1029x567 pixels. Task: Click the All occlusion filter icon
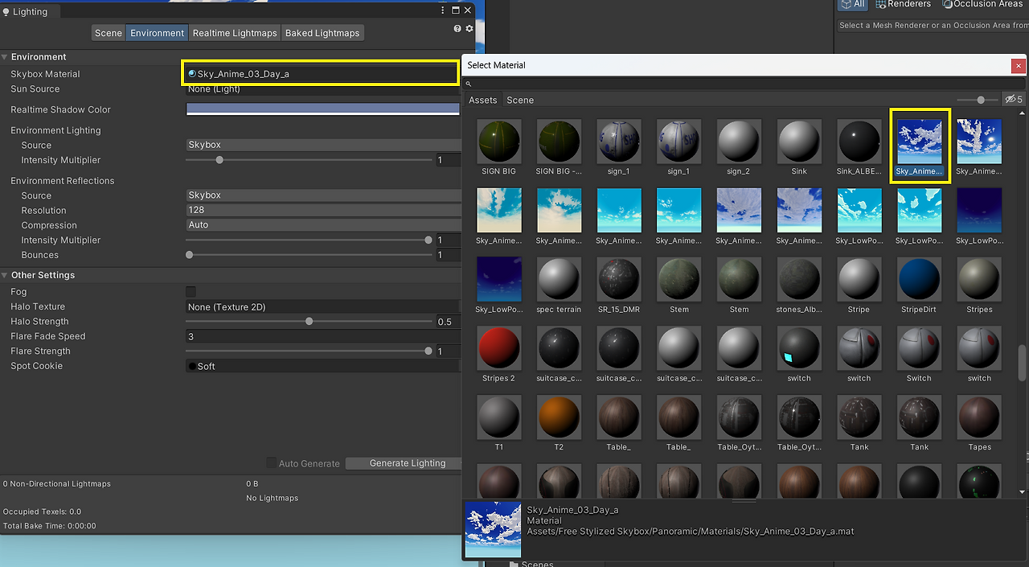pyautogui.click(x=852, y=4)
